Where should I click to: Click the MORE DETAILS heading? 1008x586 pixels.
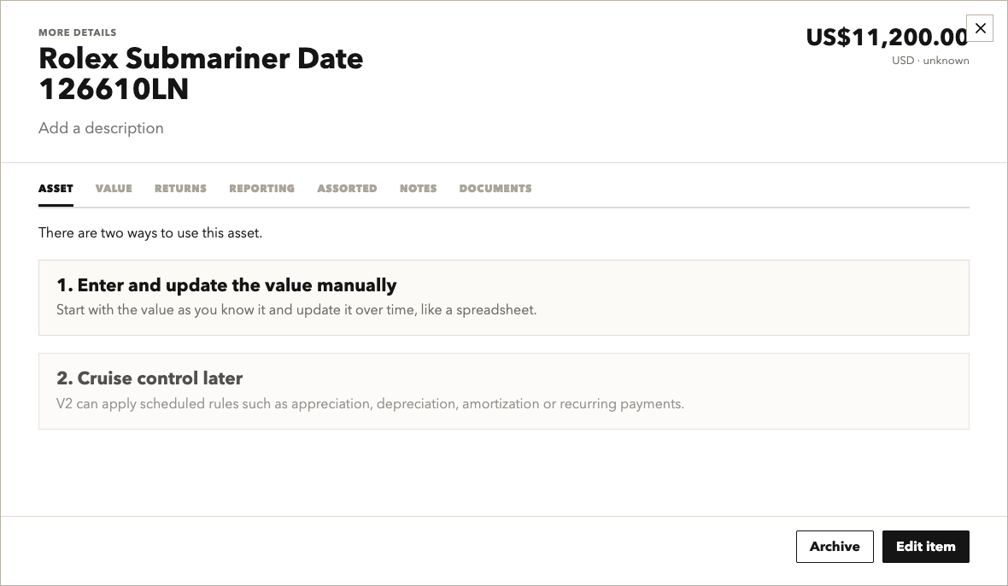[77, 32]
